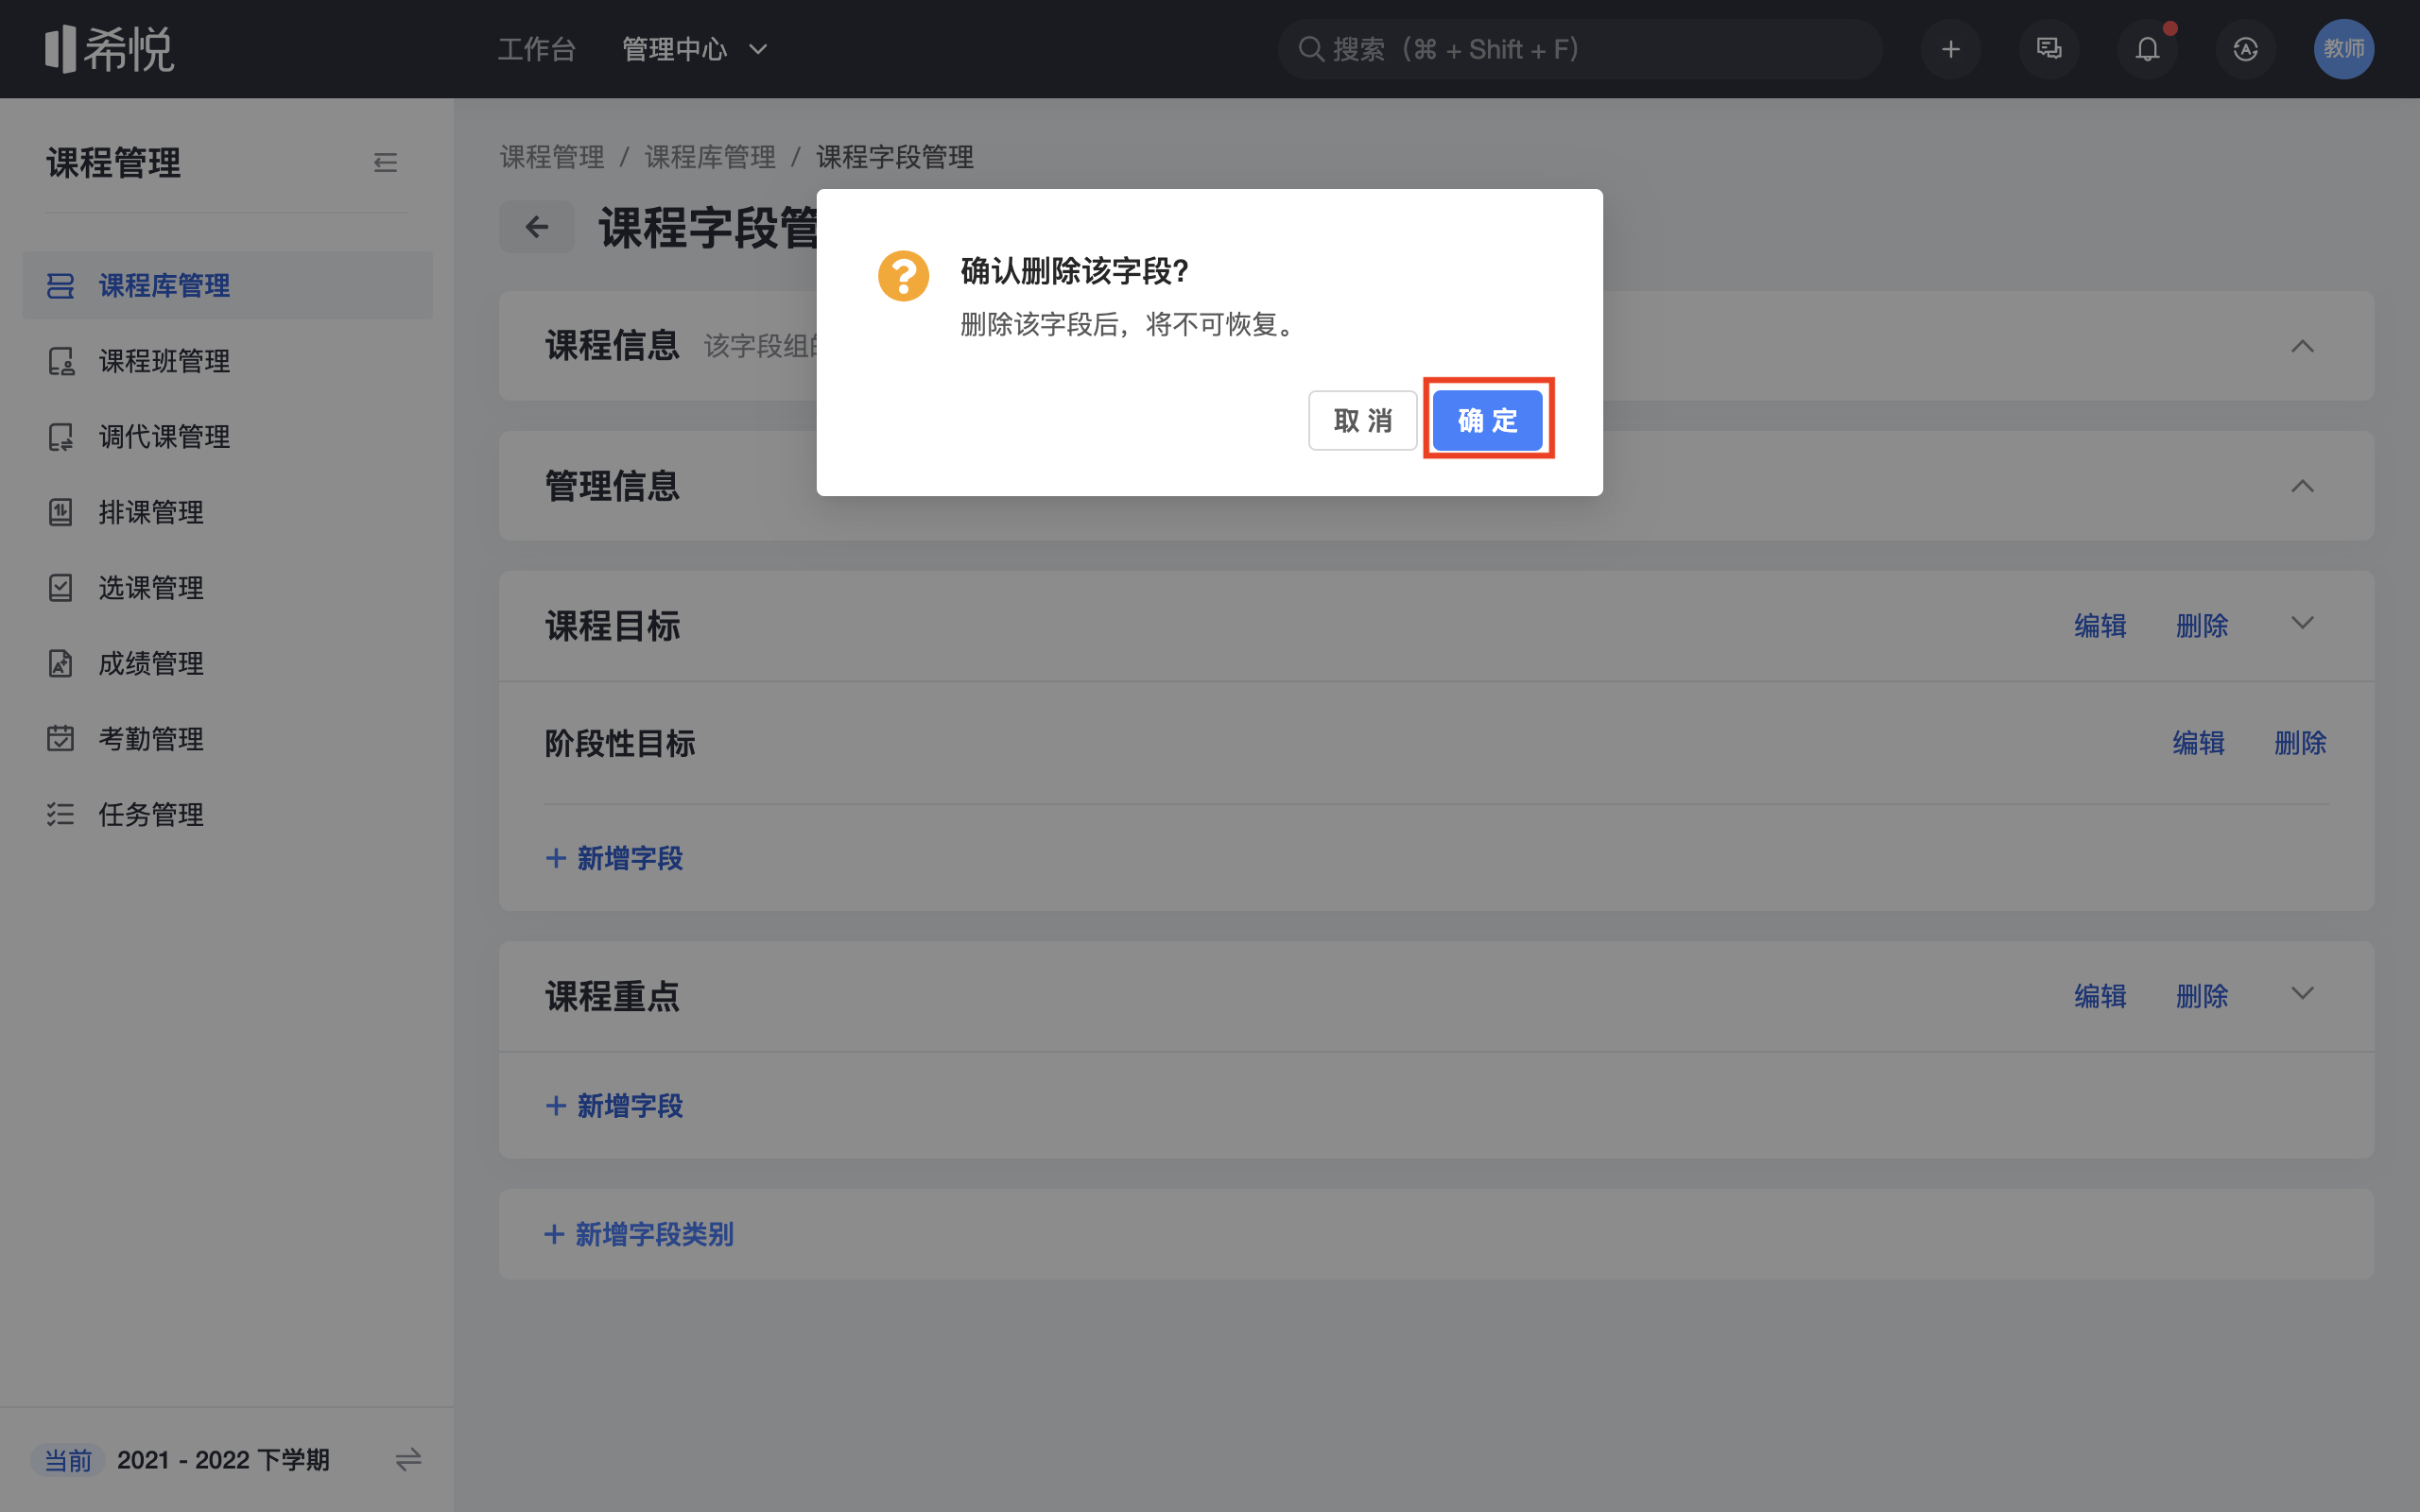This screenshot has width=2420, height=1512.
Task: Click 取消 to cancel deletion
Action: [x=1362, y=420]
